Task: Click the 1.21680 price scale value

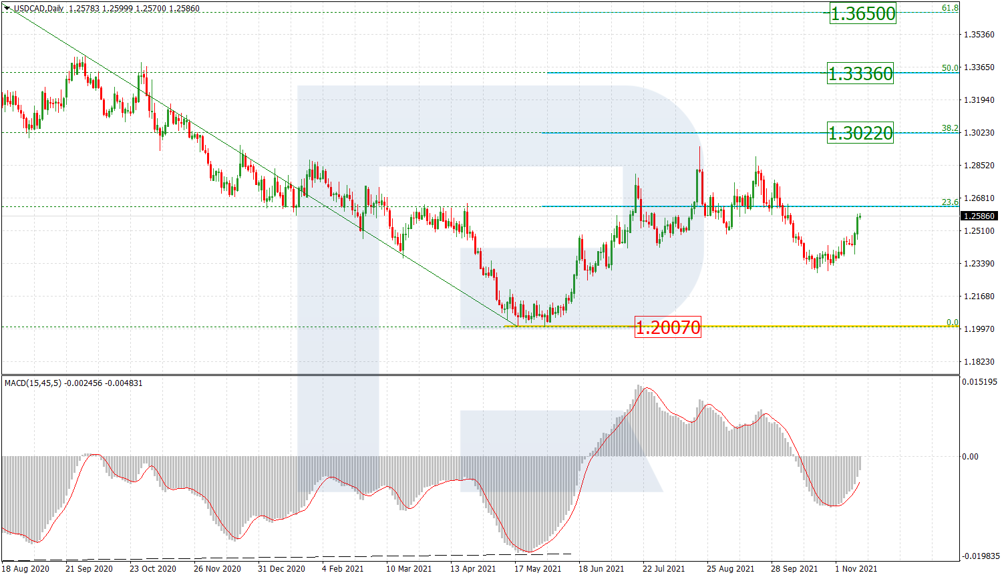Action: pyautogui.click(x=981, y=297)
